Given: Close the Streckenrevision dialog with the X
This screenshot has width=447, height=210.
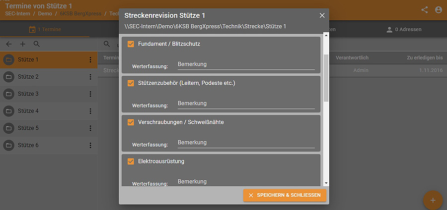Looking at the screenshot, I should [x=322, y=16].
